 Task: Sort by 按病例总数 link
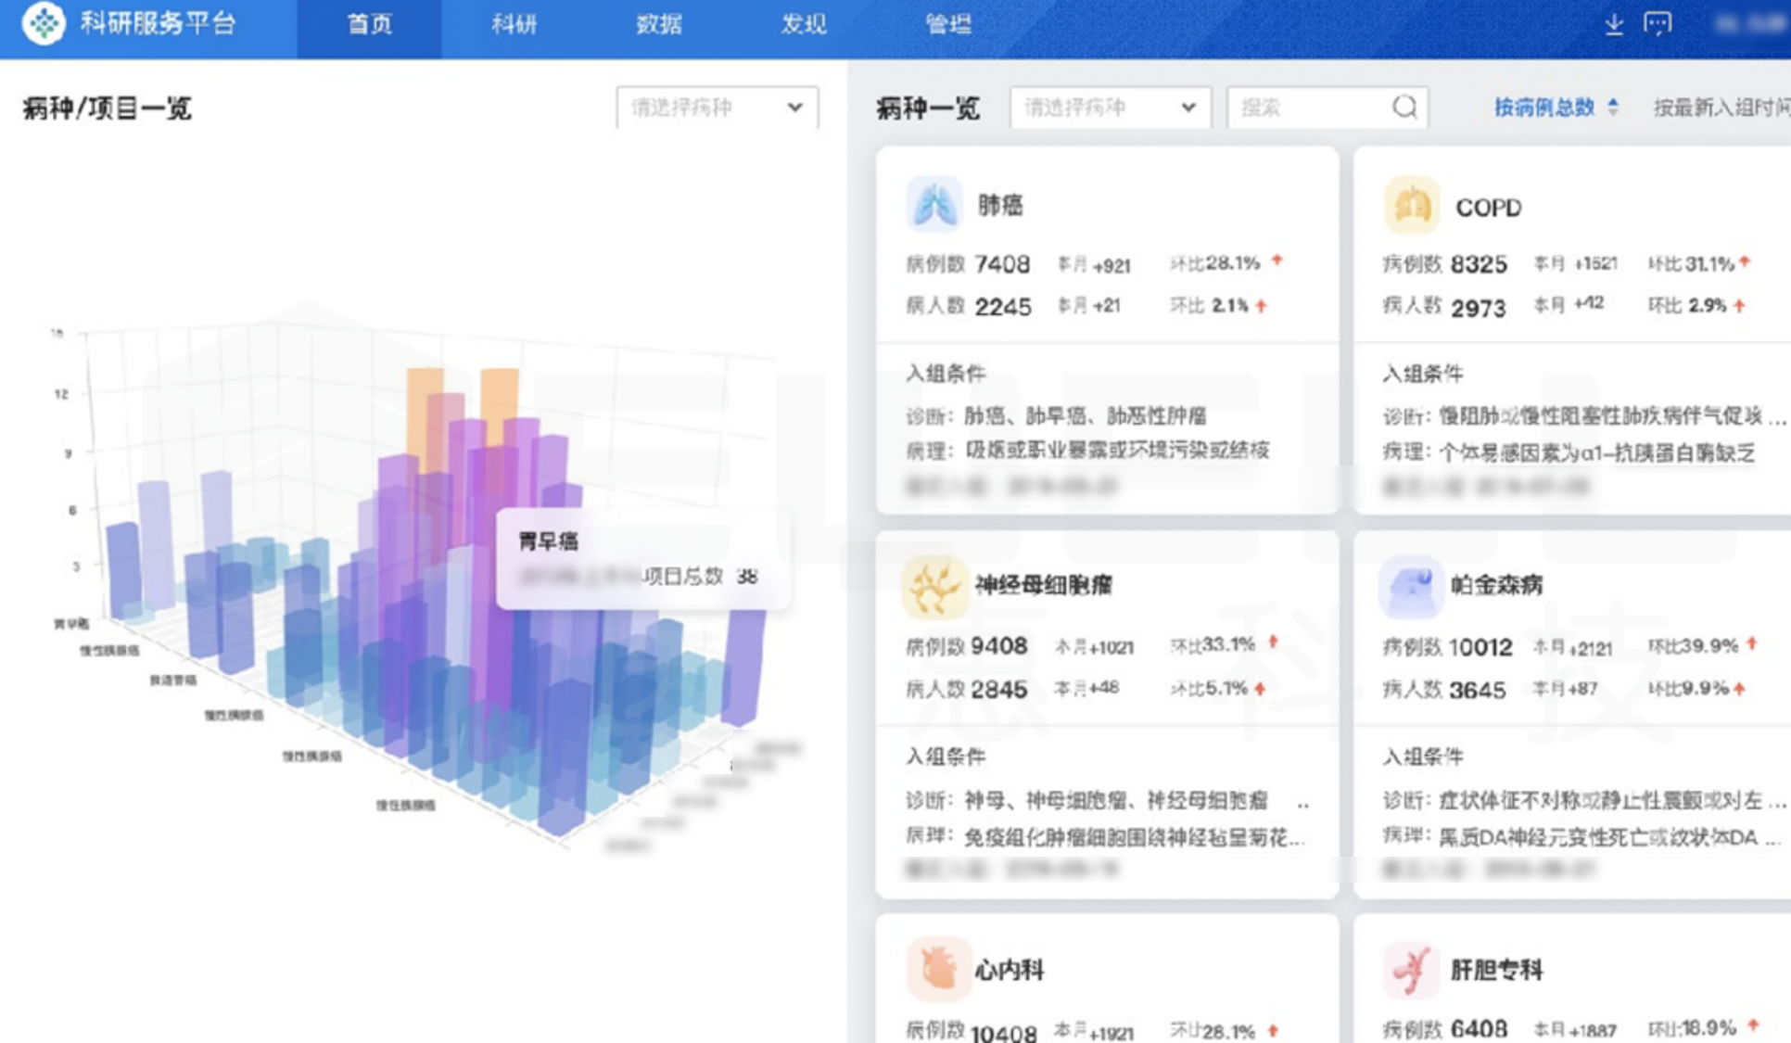tap(1543, 108)
